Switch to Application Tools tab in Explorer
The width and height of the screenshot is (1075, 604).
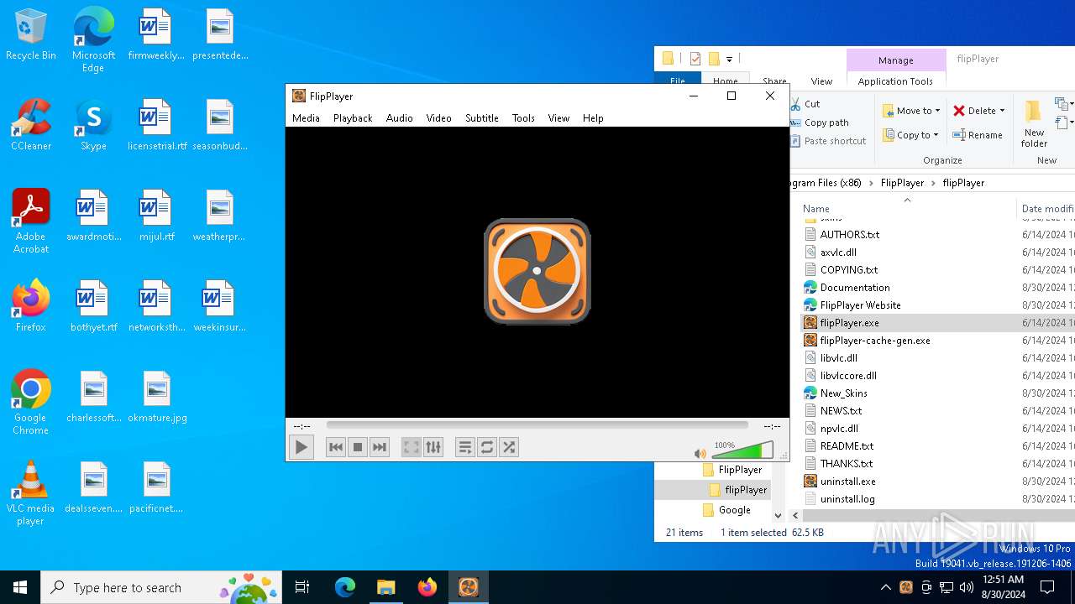895,81
